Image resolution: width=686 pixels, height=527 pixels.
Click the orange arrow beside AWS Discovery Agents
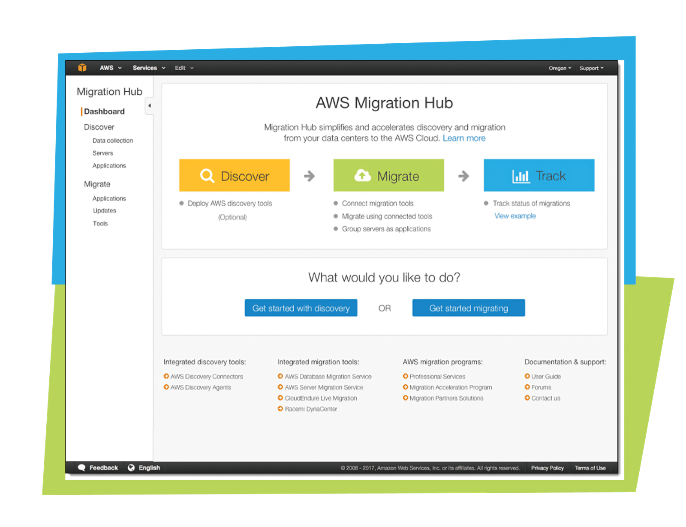(x=166, y=387)
